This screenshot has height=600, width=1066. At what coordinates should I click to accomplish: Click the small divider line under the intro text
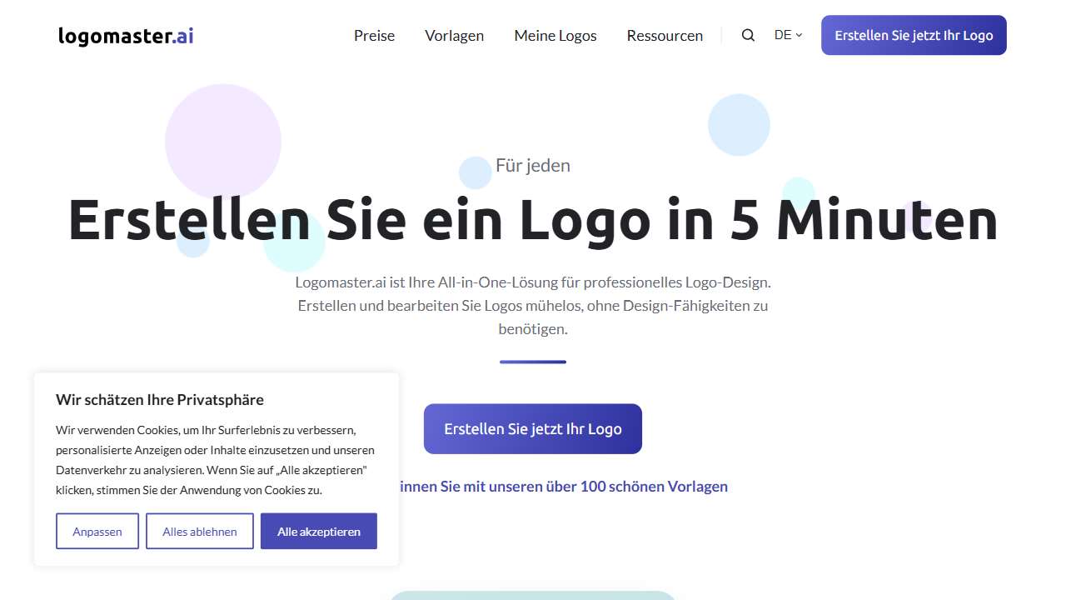[532, 362]
